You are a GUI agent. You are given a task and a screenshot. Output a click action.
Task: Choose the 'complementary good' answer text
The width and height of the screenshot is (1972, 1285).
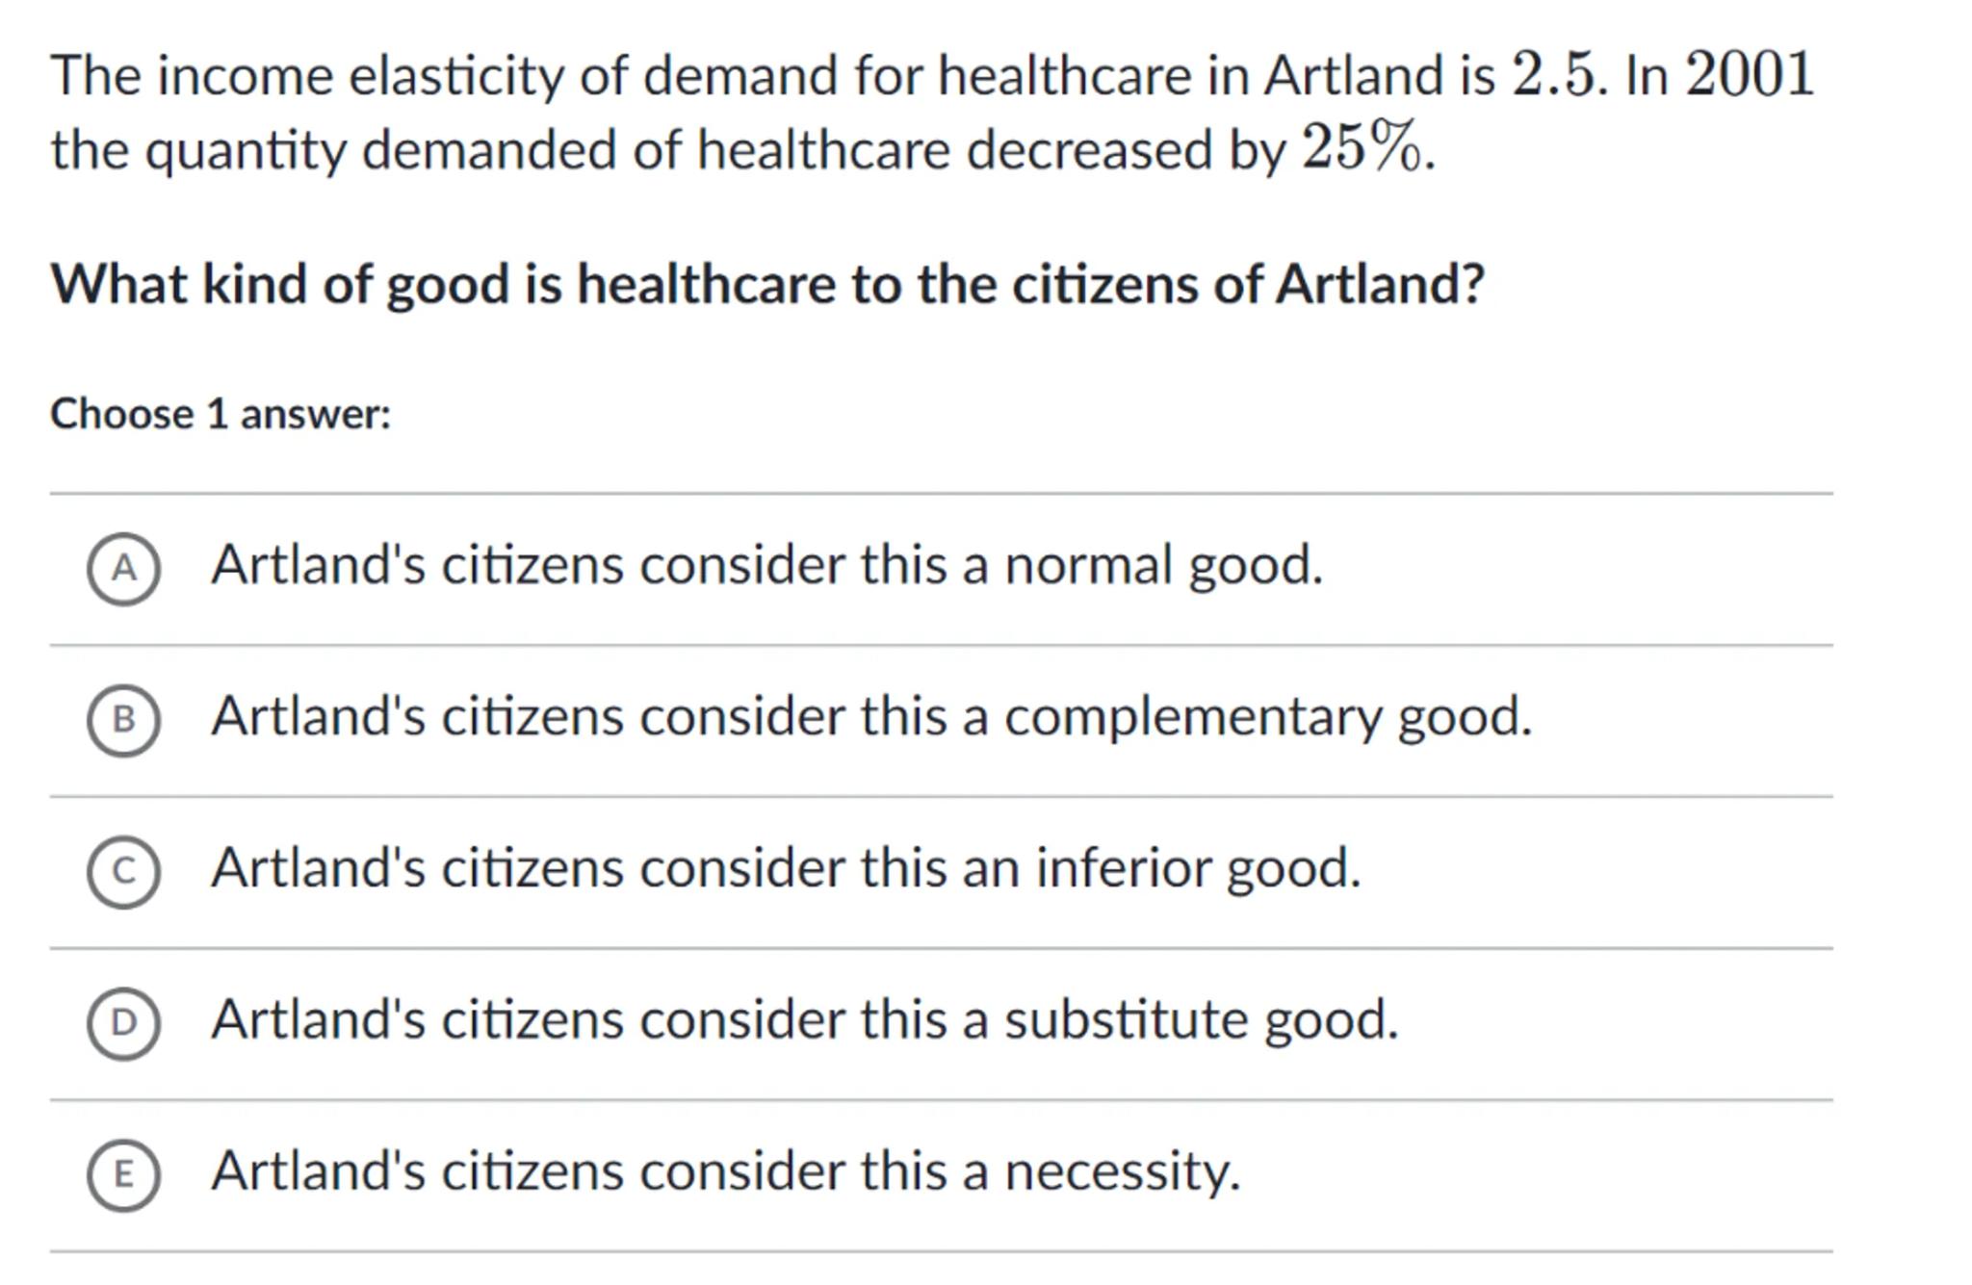coord(870,717)
